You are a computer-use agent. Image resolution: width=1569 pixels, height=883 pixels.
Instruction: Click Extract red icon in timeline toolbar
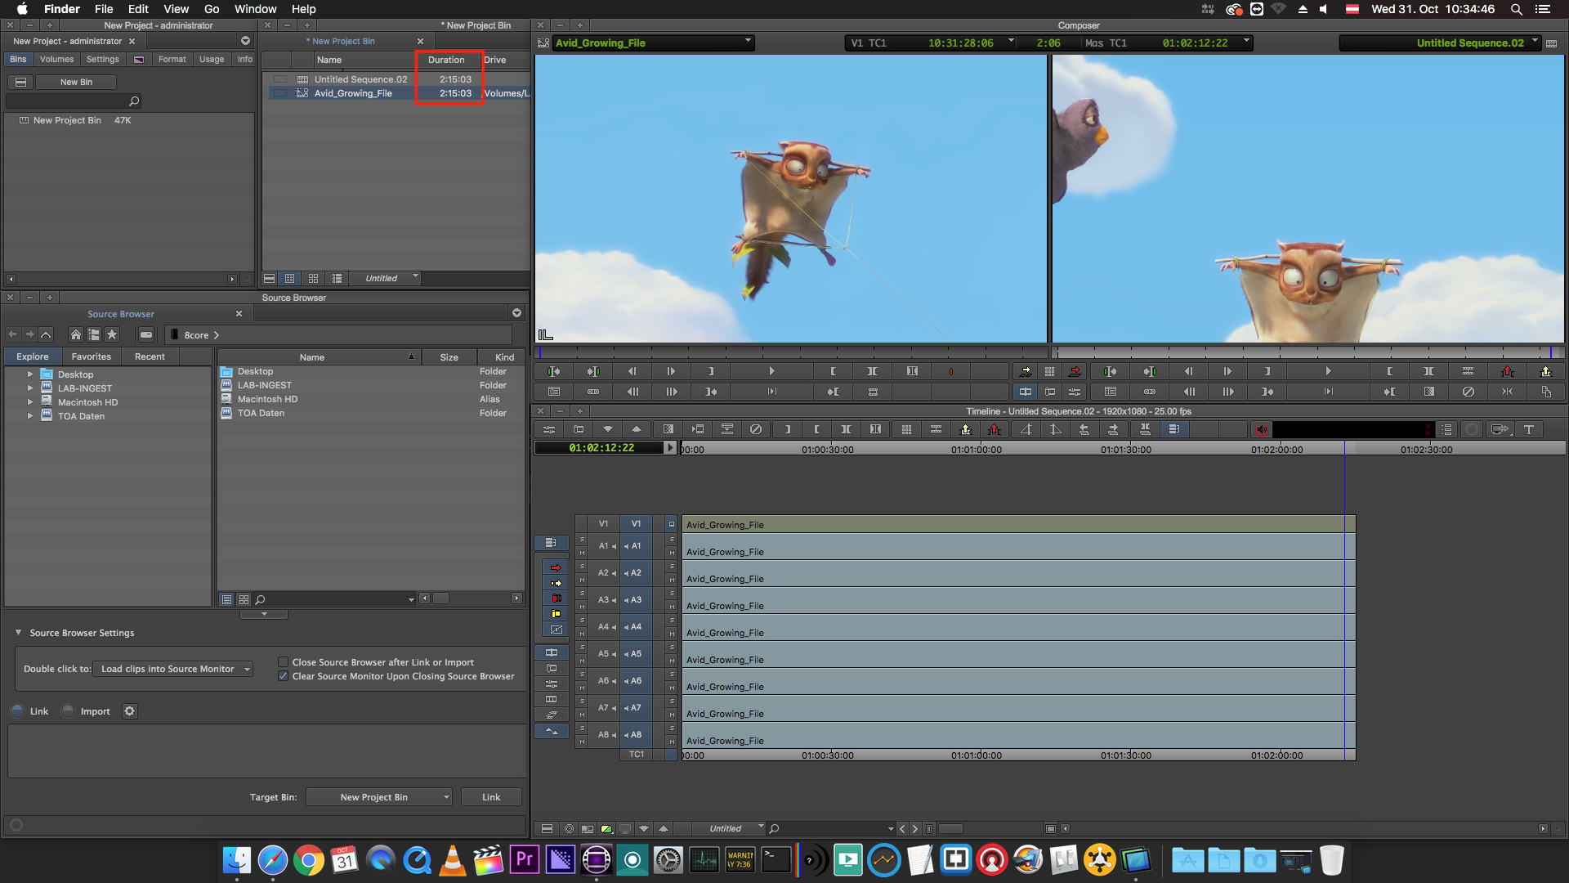coord(995,429)
